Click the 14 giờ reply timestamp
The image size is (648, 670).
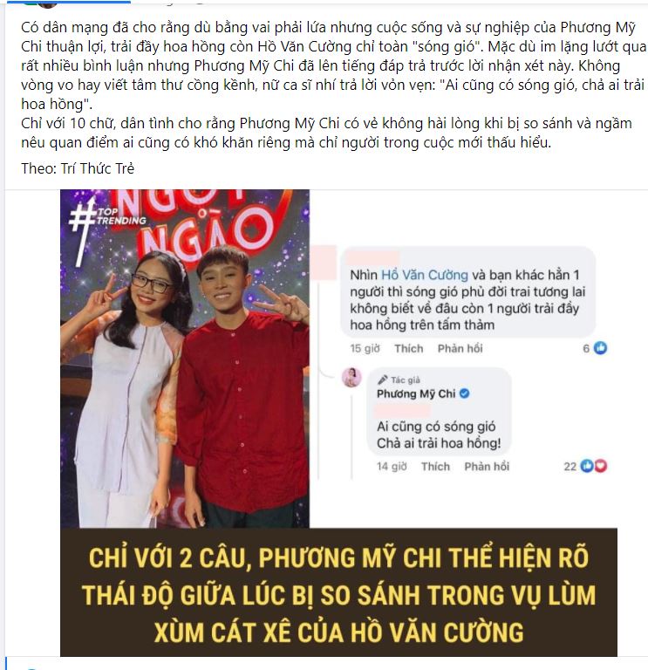coord(392,466)
